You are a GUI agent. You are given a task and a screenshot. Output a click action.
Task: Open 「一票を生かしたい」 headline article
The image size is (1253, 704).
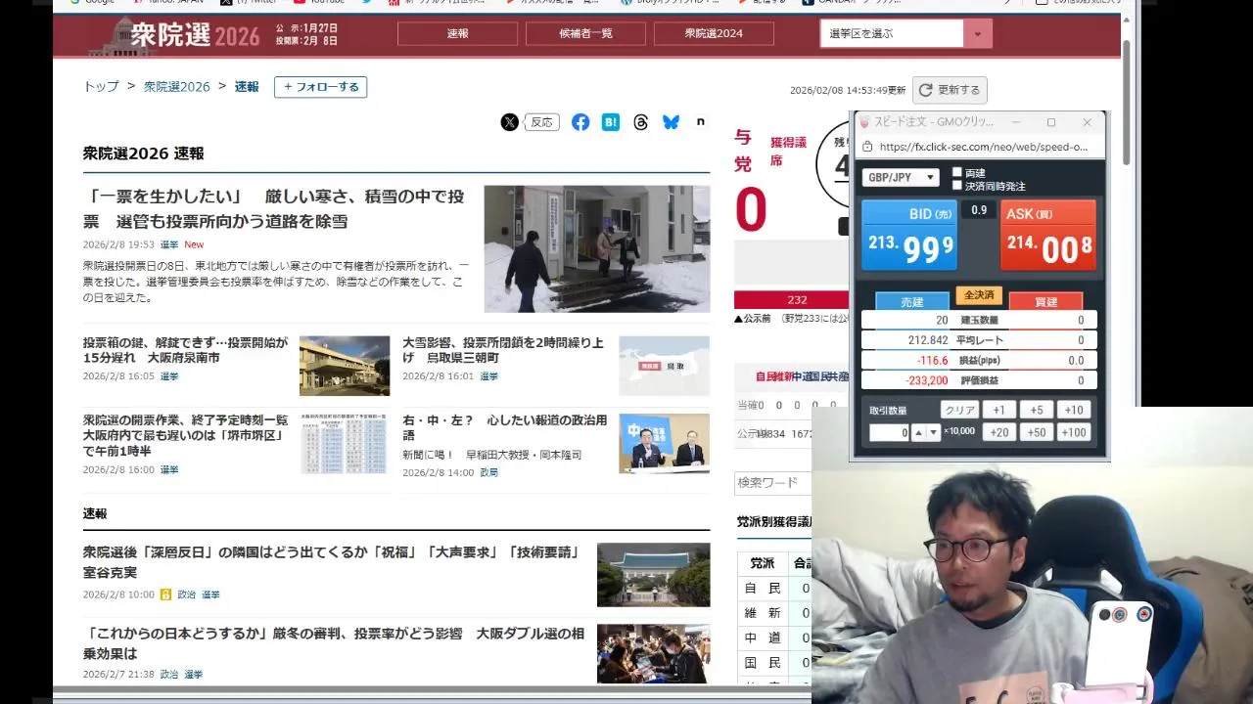point(274,208)
